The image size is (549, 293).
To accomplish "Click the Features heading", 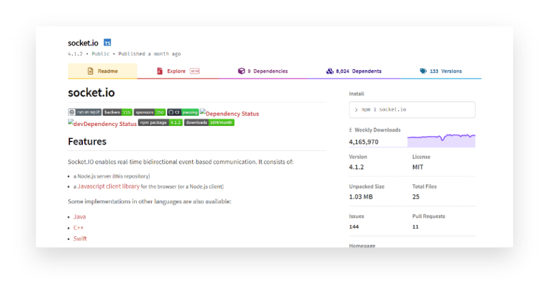I will [x=87, y=142].
